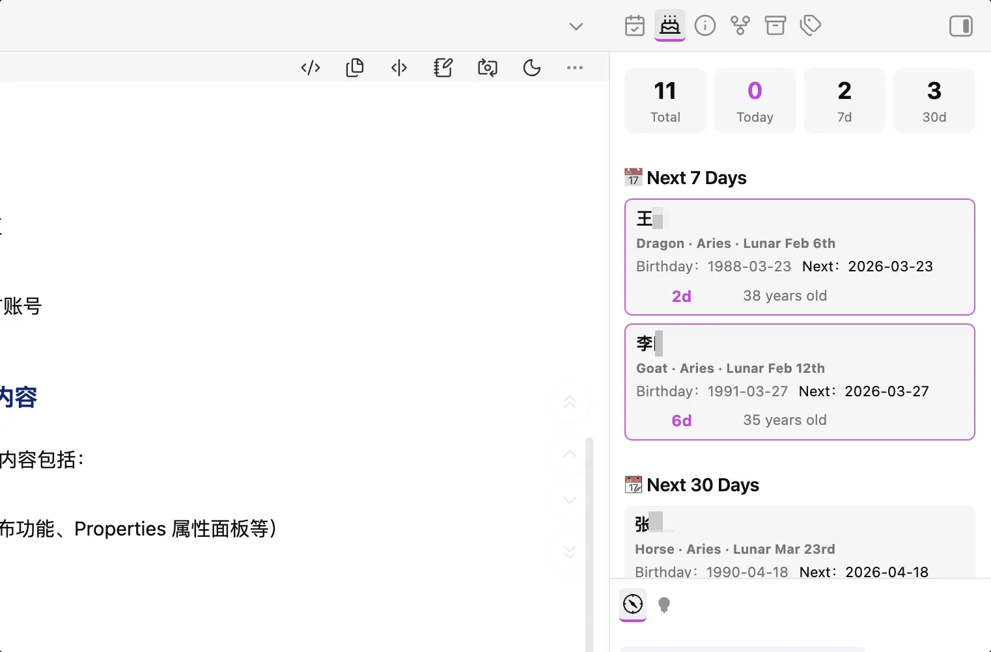Toggle the right sidebar panel

click(961, 26)
